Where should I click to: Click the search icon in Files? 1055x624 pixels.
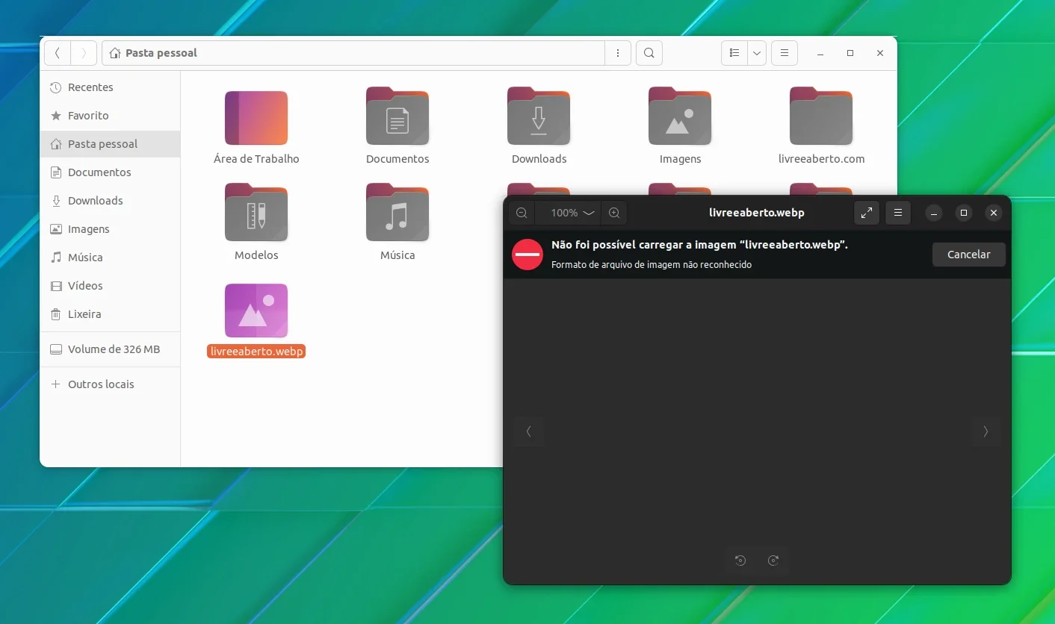click(649, 53)
